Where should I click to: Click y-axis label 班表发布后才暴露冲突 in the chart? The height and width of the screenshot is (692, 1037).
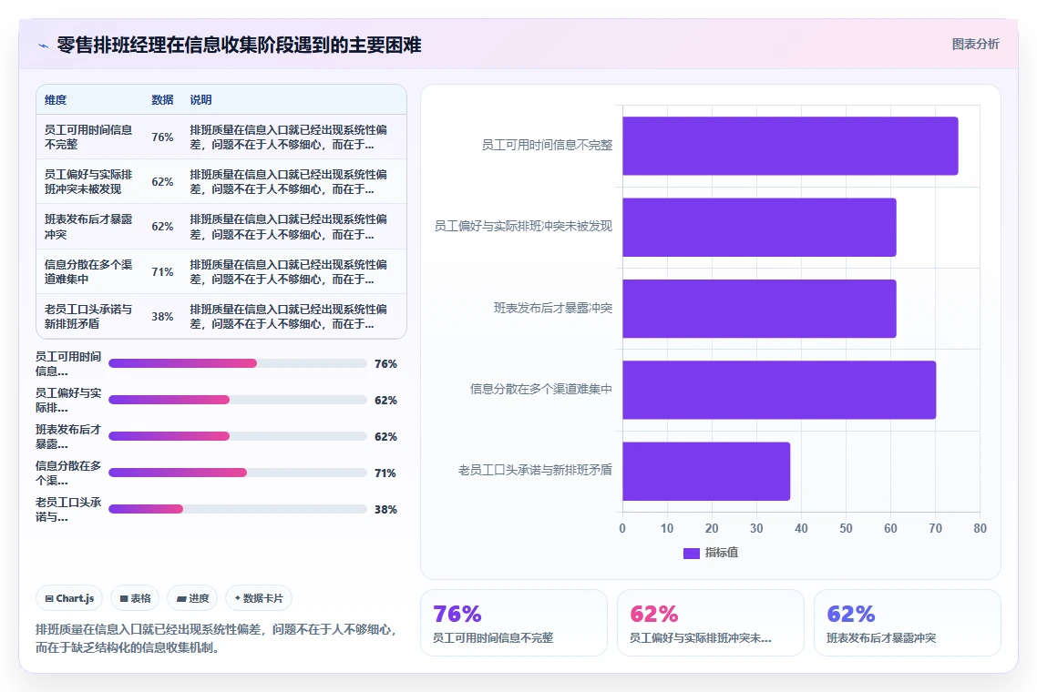point(553,308)
